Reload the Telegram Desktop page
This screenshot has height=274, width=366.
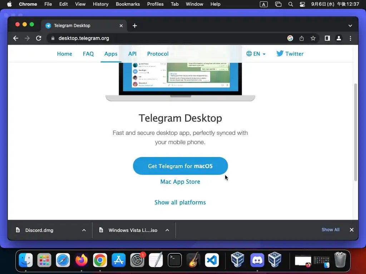(39, 38)
